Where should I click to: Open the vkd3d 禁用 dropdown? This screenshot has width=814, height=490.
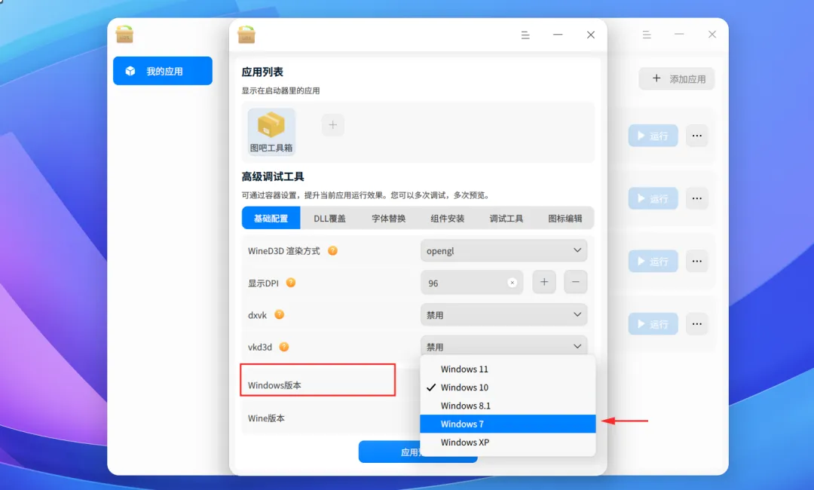click(x=503, y=346)
